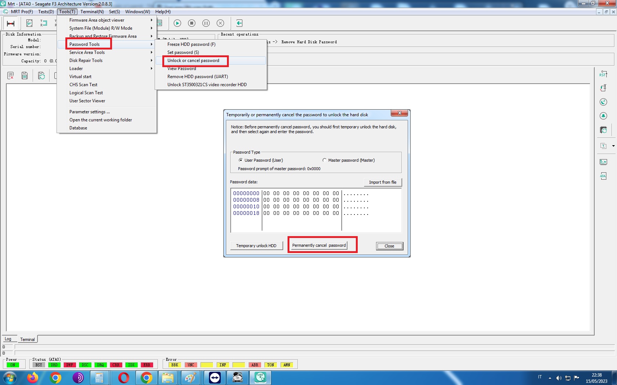
Task: Click the bell alarm icon in the right sidebar
Action: click(x=603, y=116)
